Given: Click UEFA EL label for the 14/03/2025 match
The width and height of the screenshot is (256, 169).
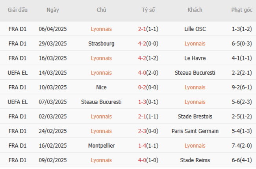Looking at the screenshot, I should (18, 73).
